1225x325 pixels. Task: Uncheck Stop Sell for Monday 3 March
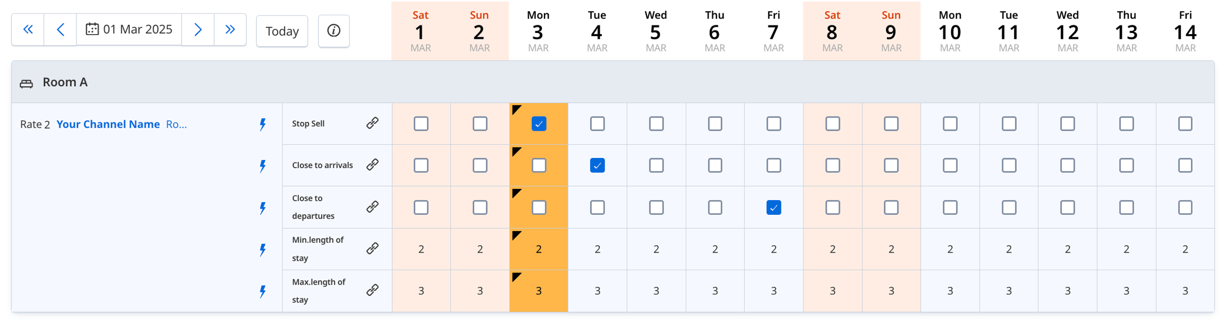(539, 124)
